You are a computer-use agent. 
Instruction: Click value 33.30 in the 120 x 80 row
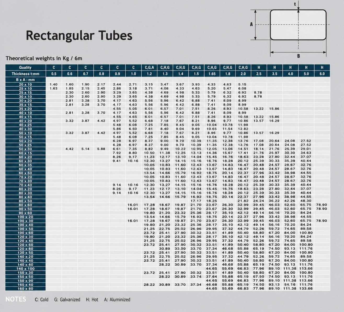[180, 249]
